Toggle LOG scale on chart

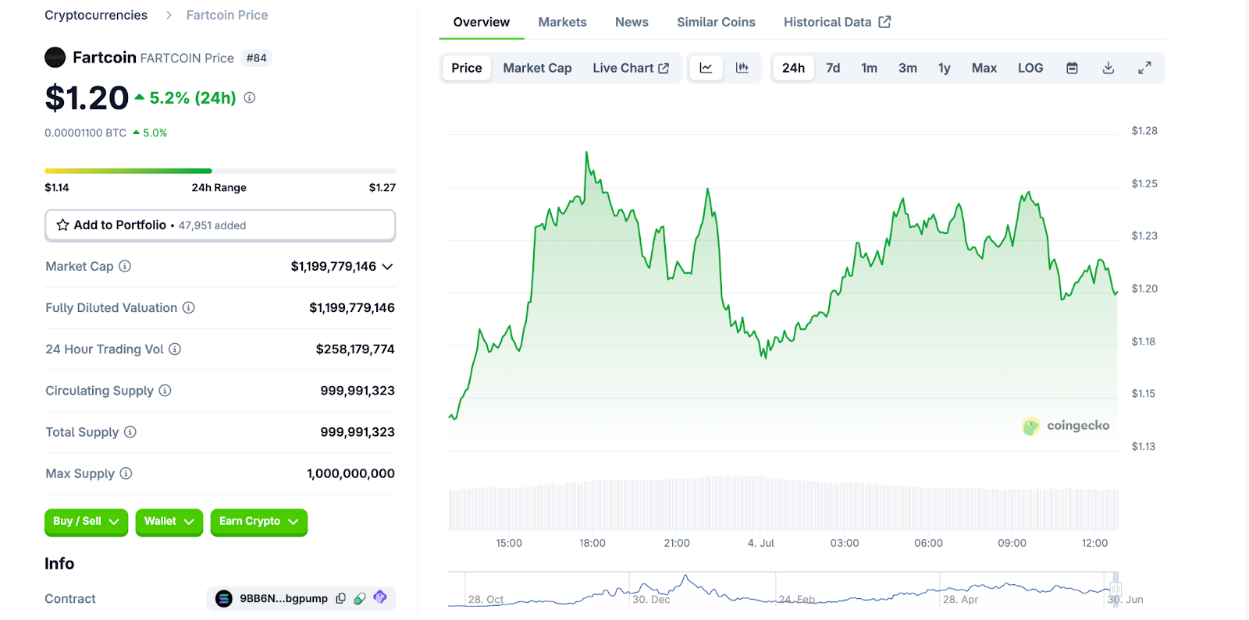pyautogui.click(x=1030, y=68)
